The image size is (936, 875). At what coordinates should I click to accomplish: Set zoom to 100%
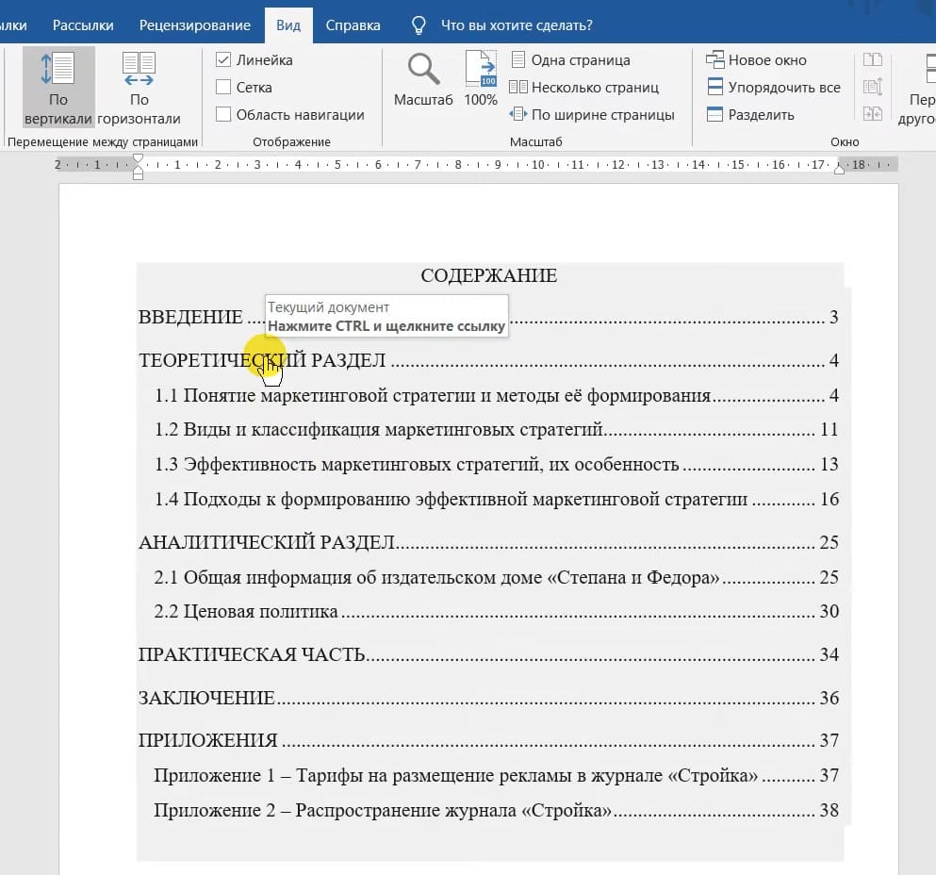point(481,79)
